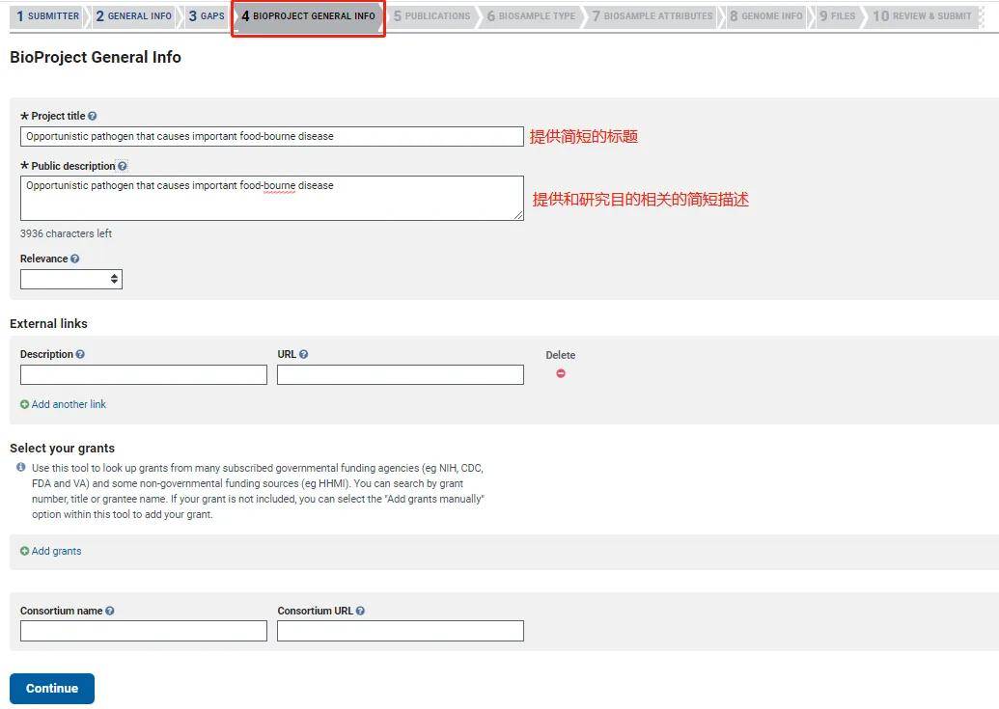Select the Publications step tab
The image size is (999, 709).
432,15
